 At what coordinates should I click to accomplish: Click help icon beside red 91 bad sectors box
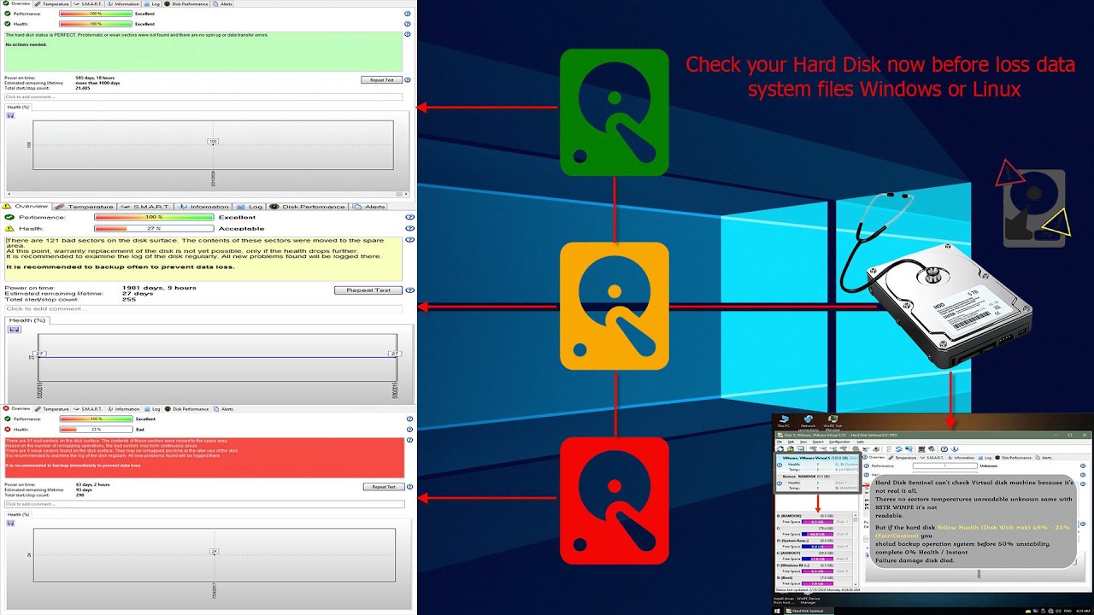(x=409, y=441)
